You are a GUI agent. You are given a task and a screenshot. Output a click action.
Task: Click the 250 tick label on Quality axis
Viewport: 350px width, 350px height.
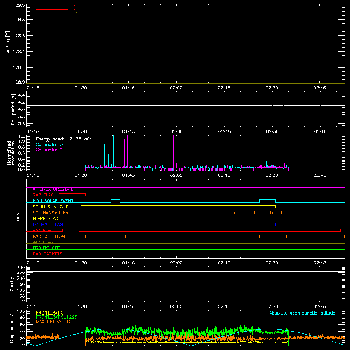point(21,273)
